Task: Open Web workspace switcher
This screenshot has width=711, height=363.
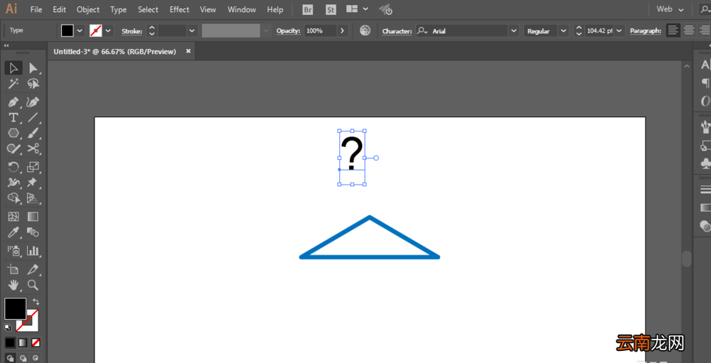Action: coord(670,9)
